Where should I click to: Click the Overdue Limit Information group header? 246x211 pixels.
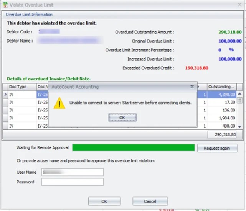[x=29, y=15]
